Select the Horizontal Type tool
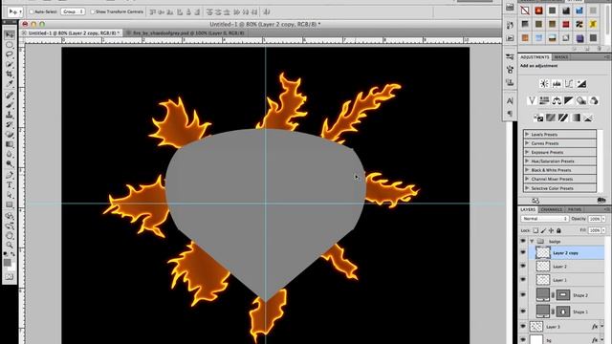 click(10, 185)
